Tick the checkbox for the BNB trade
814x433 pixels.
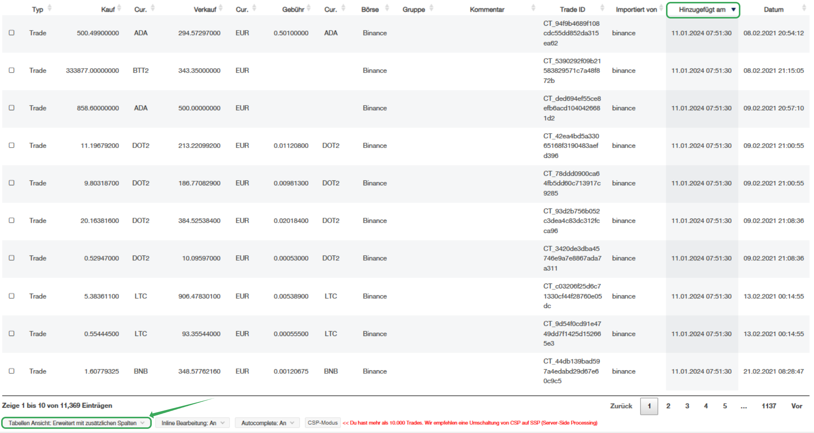coord(12,371)
